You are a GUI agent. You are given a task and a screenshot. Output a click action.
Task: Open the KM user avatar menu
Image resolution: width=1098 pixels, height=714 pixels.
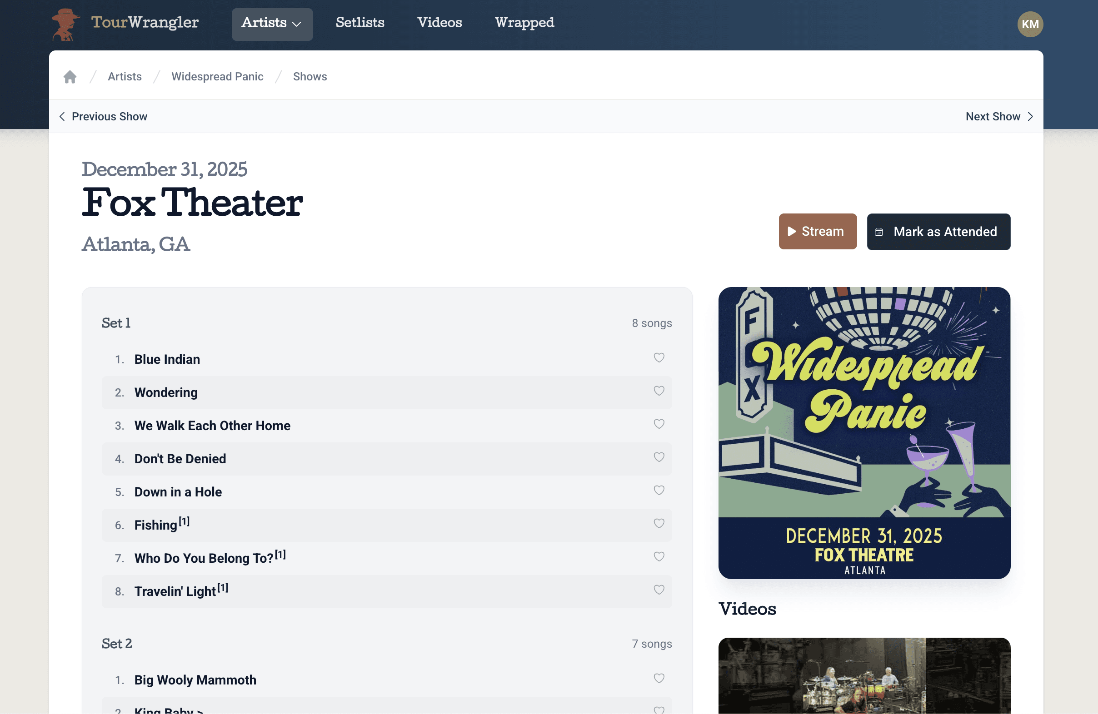(x=1030, y=24)
